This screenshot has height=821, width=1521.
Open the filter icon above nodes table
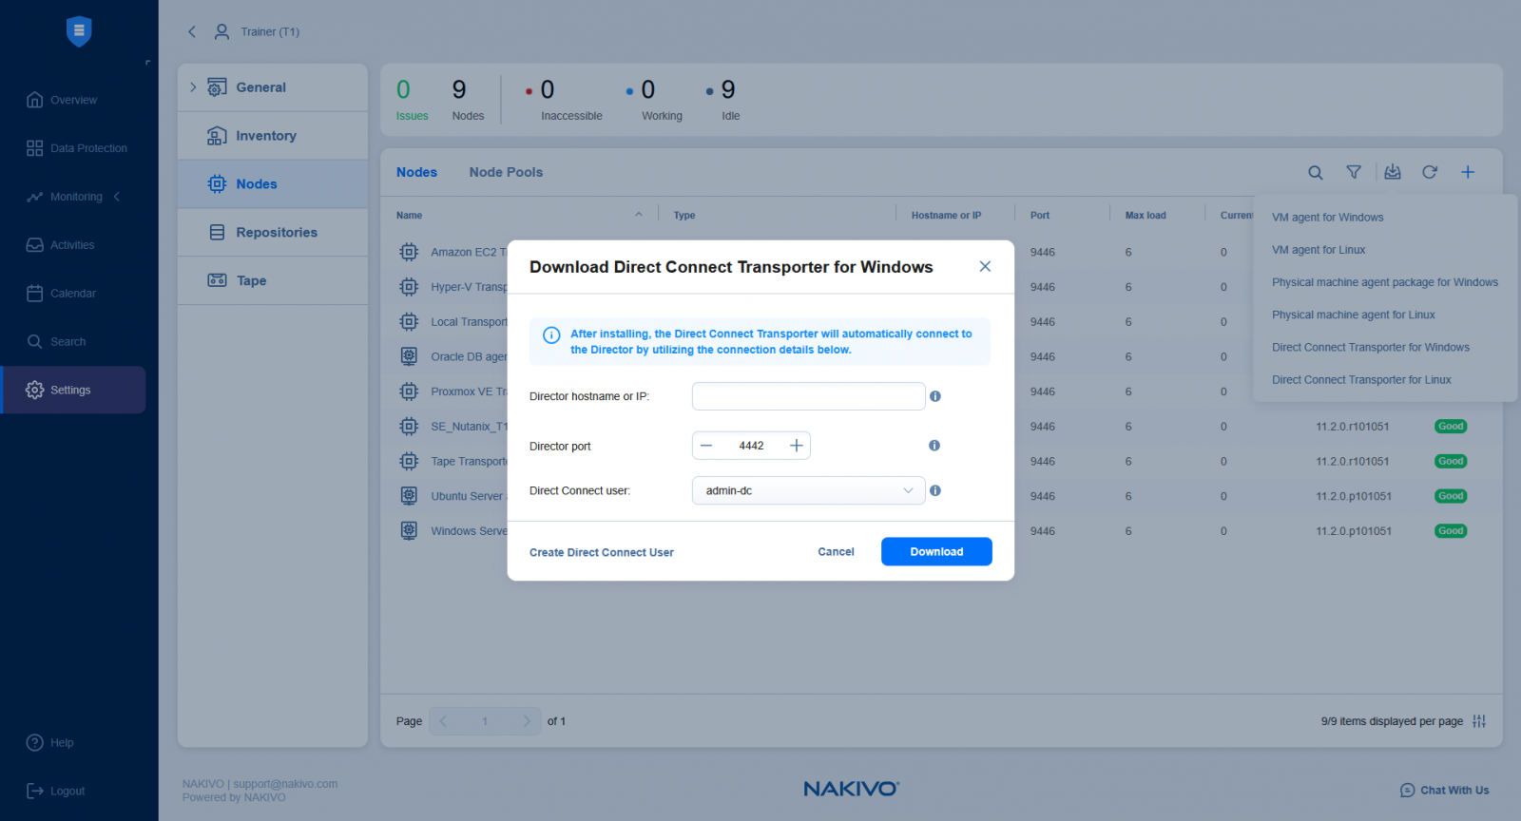(x=1354, y=172)
